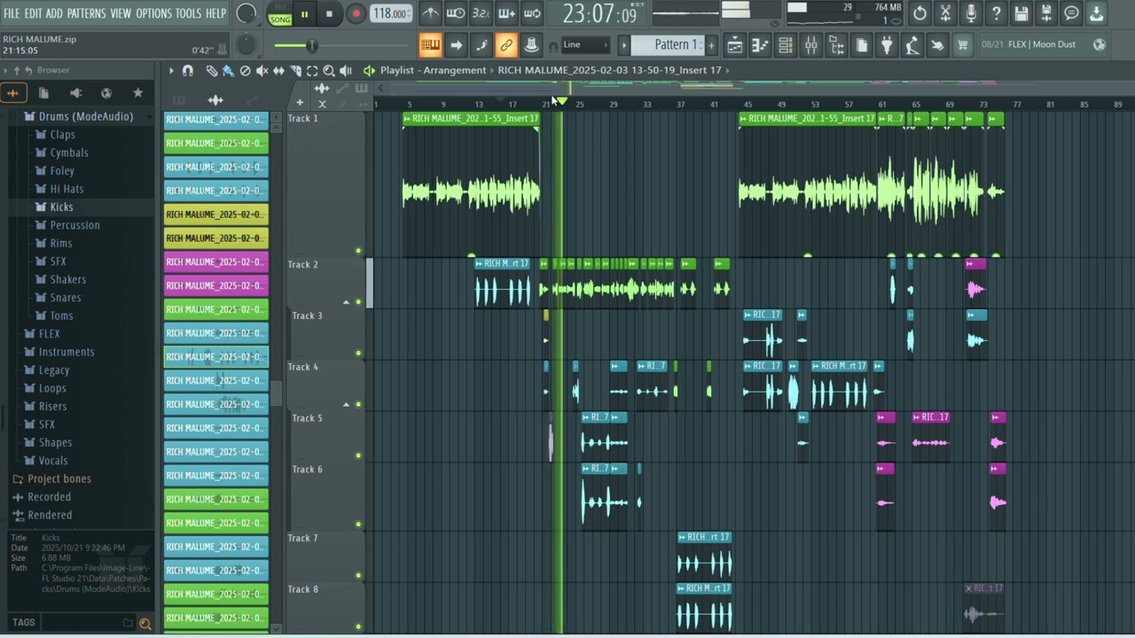Toggle countdown before recording
The width and height of the screenshot is (1135, 638).
pyautogui.click(x=481, y=13)
